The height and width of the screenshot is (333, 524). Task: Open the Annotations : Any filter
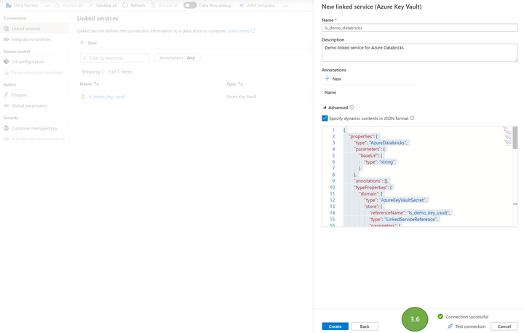(x=177, y=57)
